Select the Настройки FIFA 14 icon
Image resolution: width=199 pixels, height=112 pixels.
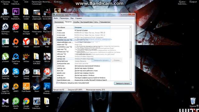(x=47, y=73)
